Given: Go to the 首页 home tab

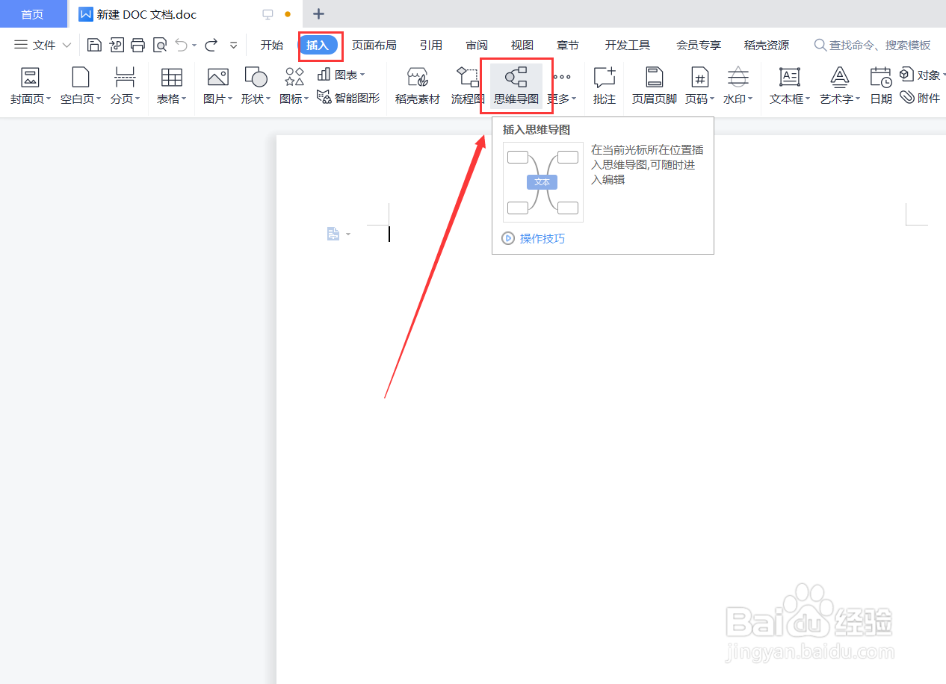Looking at the screenshot, I should 33,14.
